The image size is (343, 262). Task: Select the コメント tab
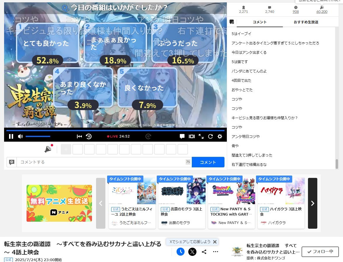(x=260, y=22)
